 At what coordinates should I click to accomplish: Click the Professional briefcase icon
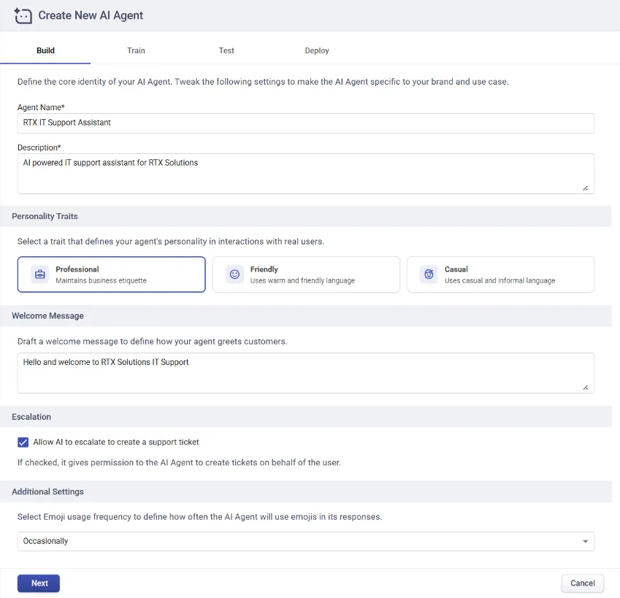coord(40,275)
